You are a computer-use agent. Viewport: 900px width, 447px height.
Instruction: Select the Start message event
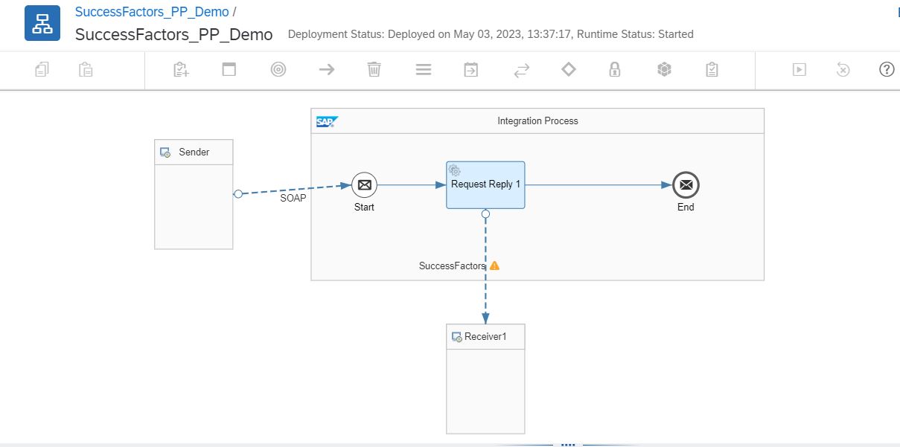pyautogui.click(x=364, y=184)
